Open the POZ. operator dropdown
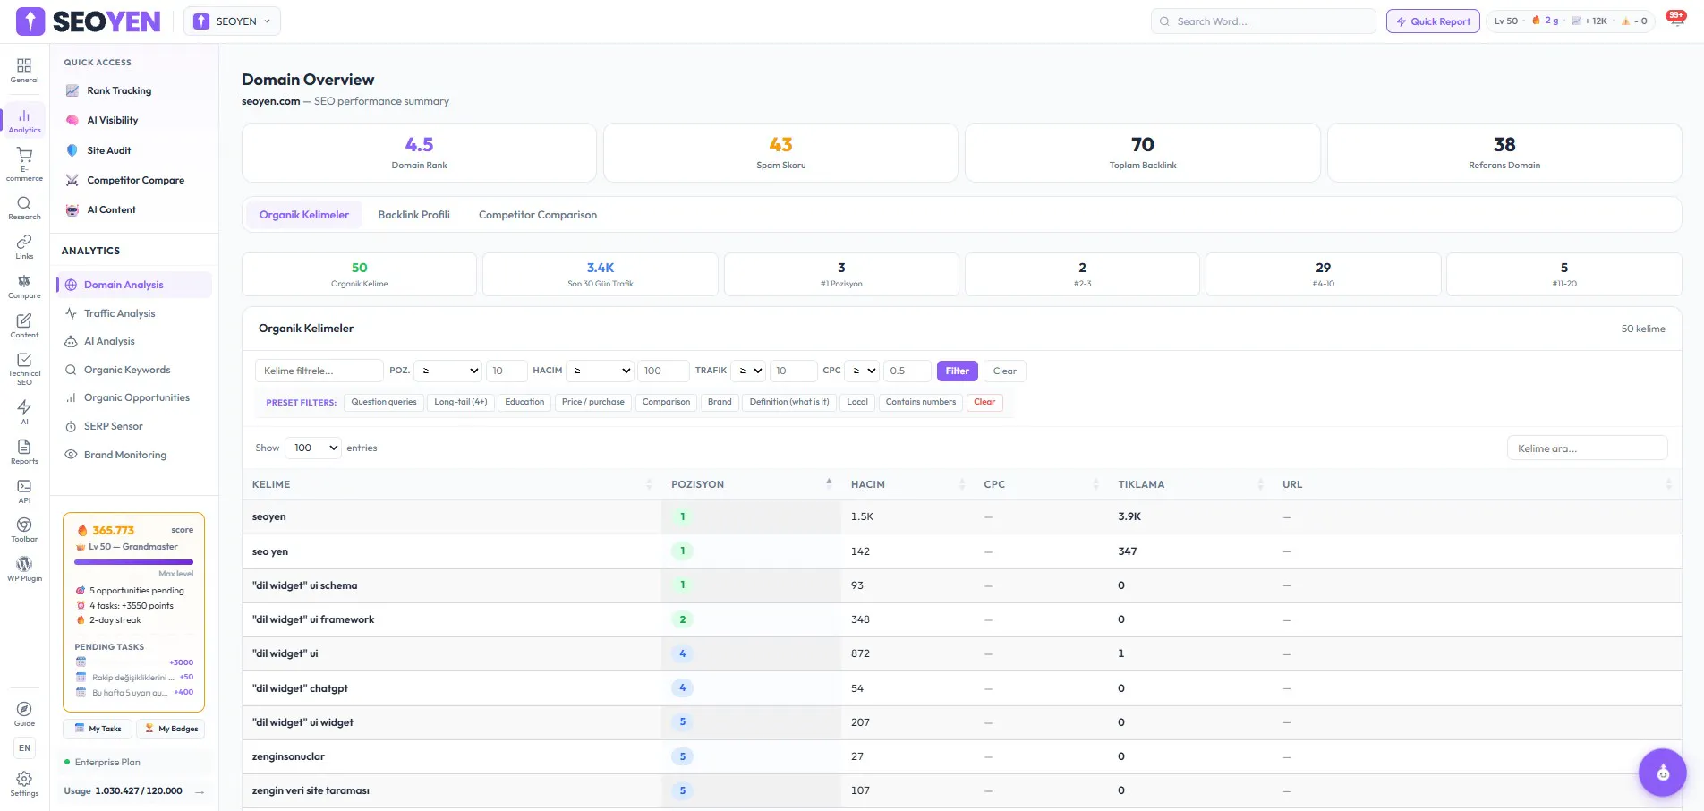The width and height of the screenshot is (1704, 811). pyautogui.click(x=448, y=371)
